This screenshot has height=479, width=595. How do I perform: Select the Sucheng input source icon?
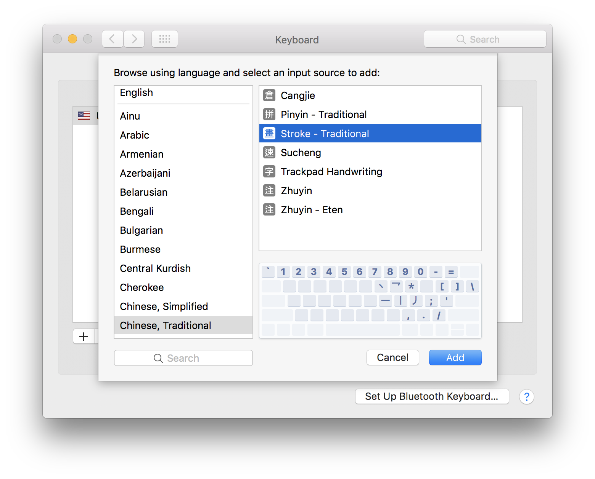click(269, 152)
